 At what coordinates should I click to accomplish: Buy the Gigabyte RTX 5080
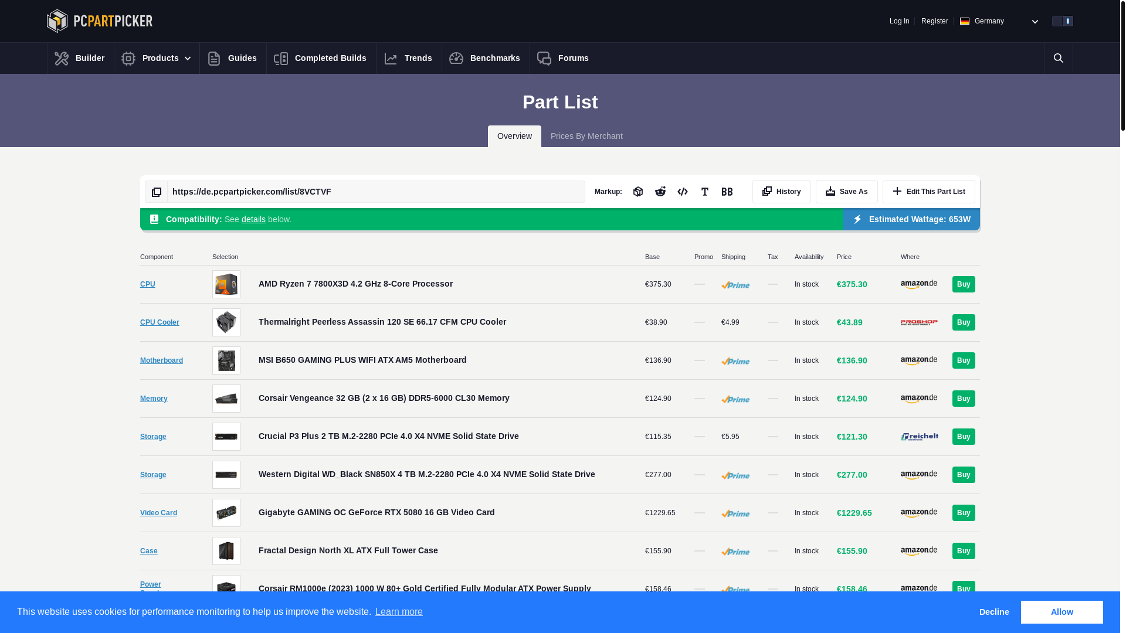[x=964, y=513]
